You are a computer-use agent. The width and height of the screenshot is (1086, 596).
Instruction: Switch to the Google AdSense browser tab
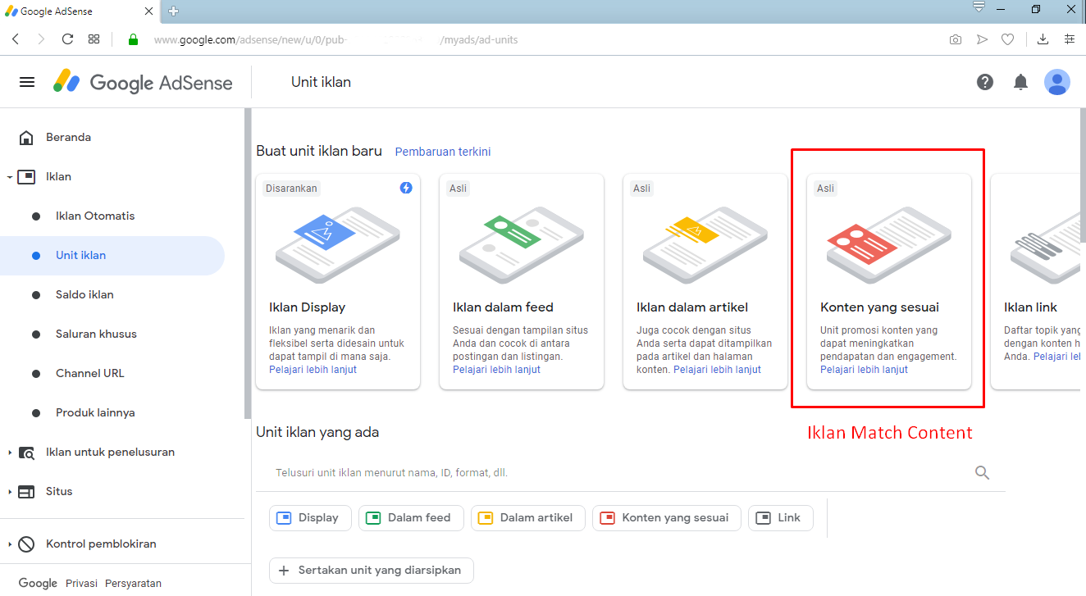[80, 11]
